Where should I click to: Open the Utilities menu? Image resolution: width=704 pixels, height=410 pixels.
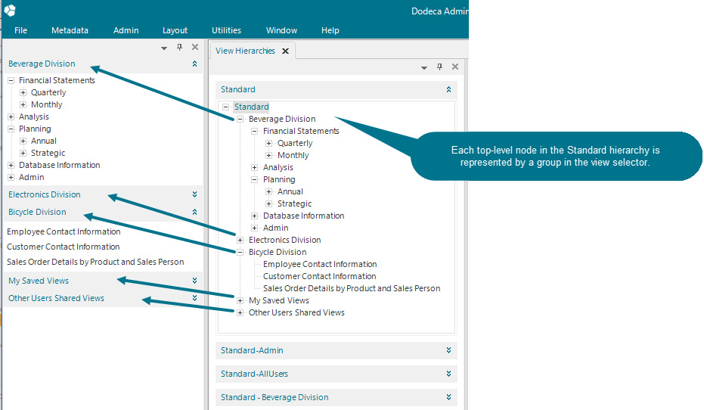(226, 30)
